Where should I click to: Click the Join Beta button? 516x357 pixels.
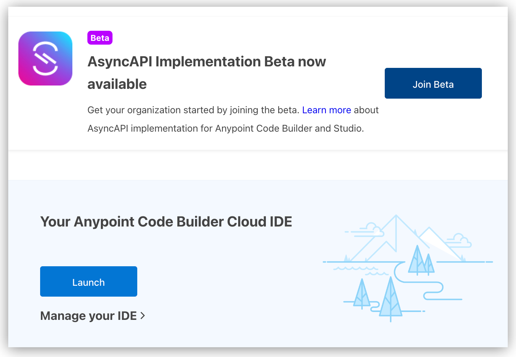point(433,83)
